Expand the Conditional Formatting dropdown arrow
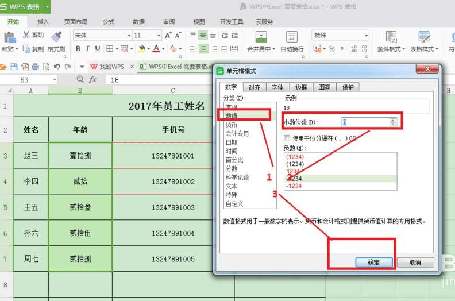Screen dimensions: 455x301 pos(404,49)
